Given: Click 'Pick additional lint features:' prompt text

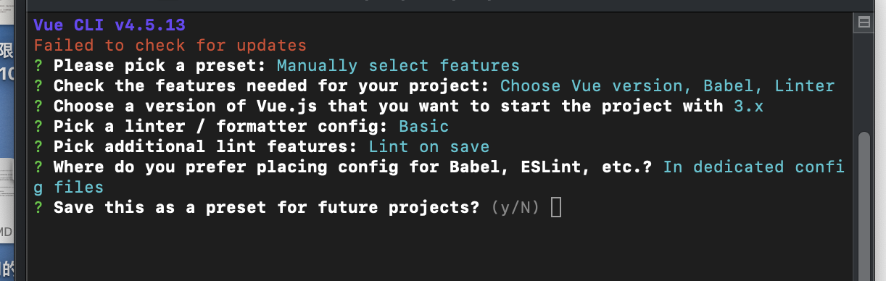Looking at the screenshot, I should click(205, 146).
